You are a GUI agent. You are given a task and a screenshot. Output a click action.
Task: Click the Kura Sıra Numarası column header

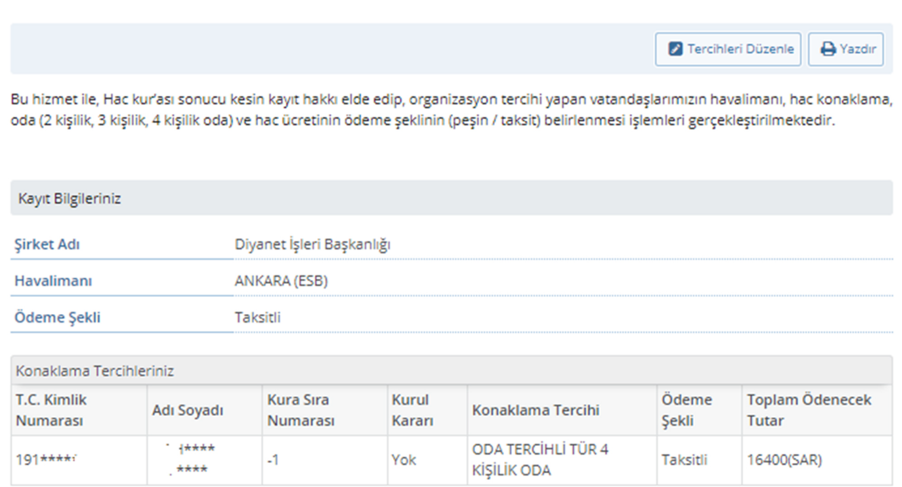point(300,410)
